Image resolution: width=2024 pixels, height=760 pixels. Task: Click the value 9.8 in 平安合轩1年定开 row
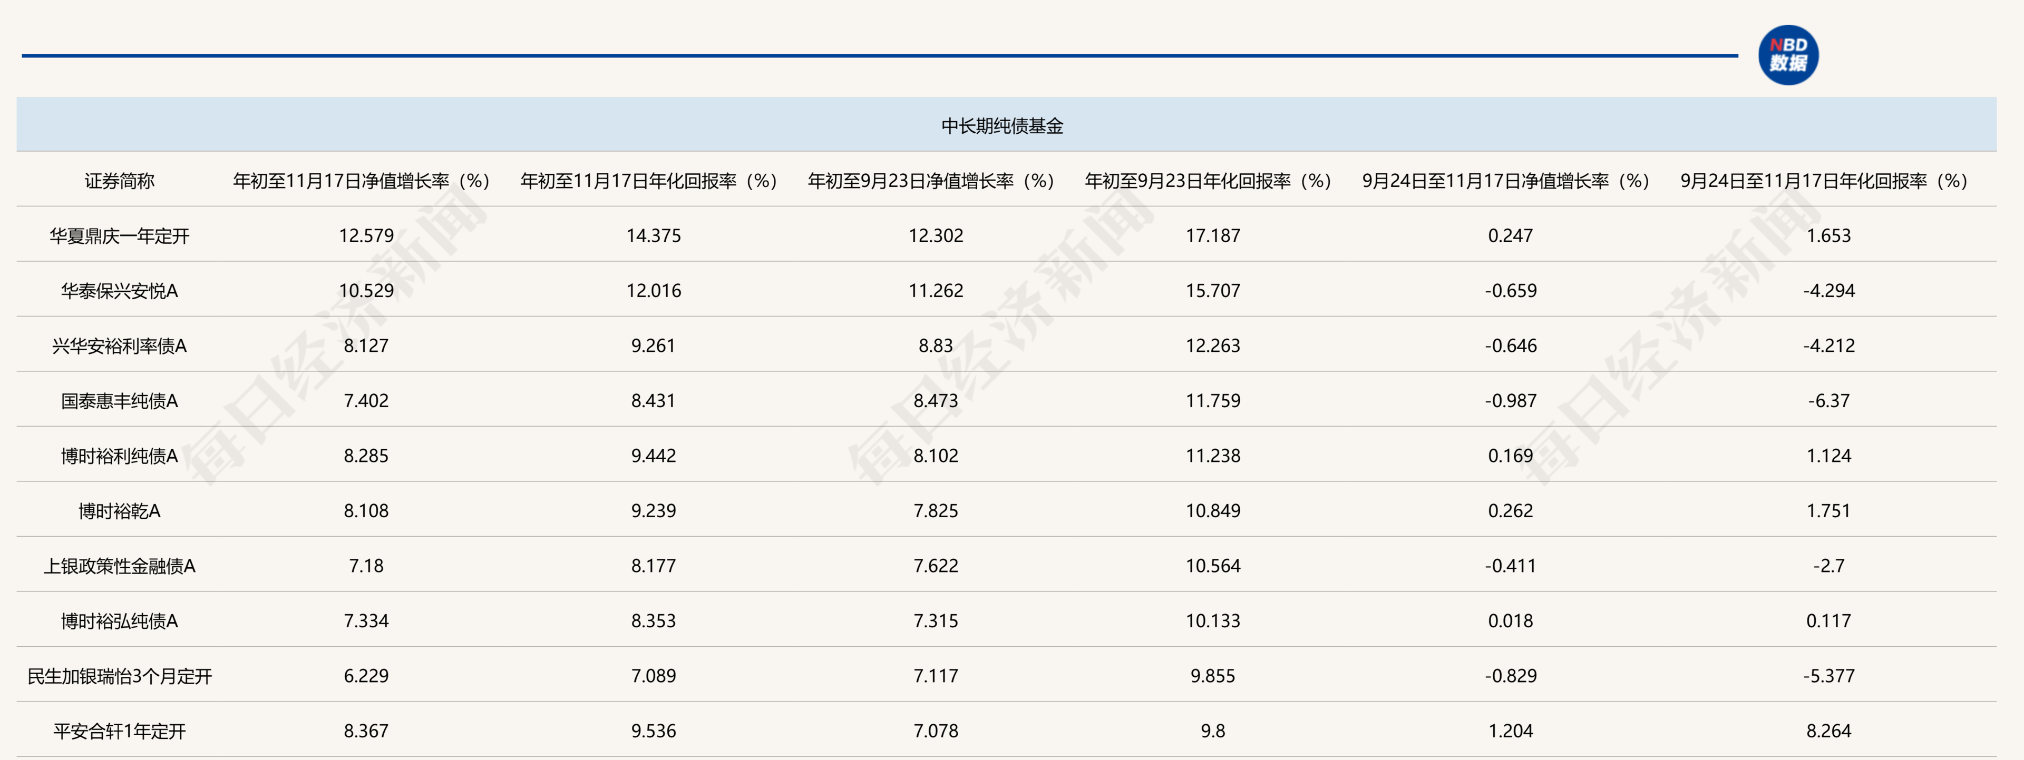pos(1213,730)
